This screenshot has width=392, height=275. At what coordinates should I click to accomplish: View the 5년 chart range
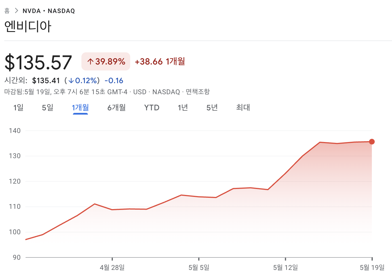212,108
